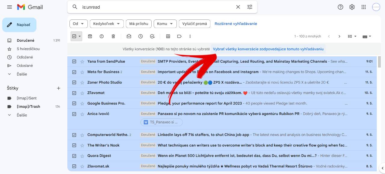Image resolution: width=385 pixels, height=174 pixels.
Task: Expand Ďalšie under mail folders
Action: [22, 74]
